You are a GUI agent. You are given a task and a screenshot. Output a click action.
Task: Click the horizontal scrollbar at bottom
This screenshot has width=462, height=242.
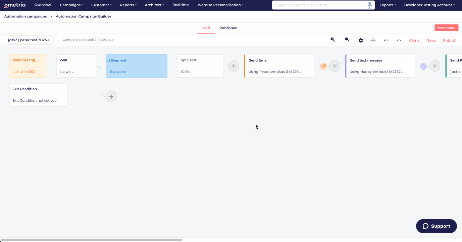tap(91, 240)
